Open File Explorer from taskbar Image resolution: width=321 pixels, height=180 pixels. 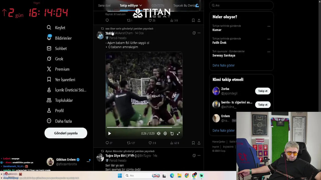click(x=179, y=175)
